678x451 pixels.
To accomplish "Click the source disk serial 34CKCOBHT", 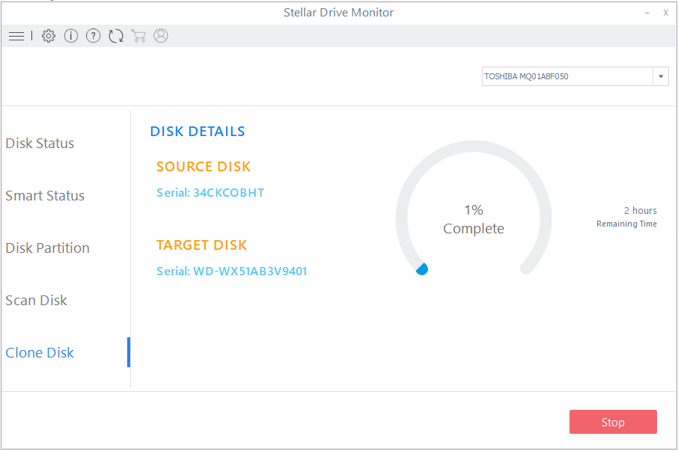I will coord(210,193).
